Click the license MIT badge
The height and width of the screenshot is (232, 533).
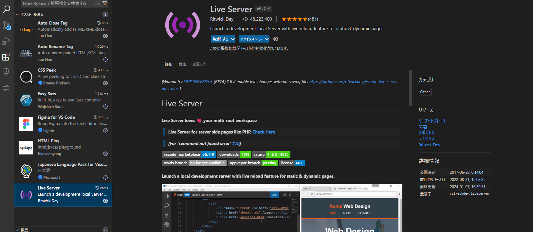(x=292, y=163)
